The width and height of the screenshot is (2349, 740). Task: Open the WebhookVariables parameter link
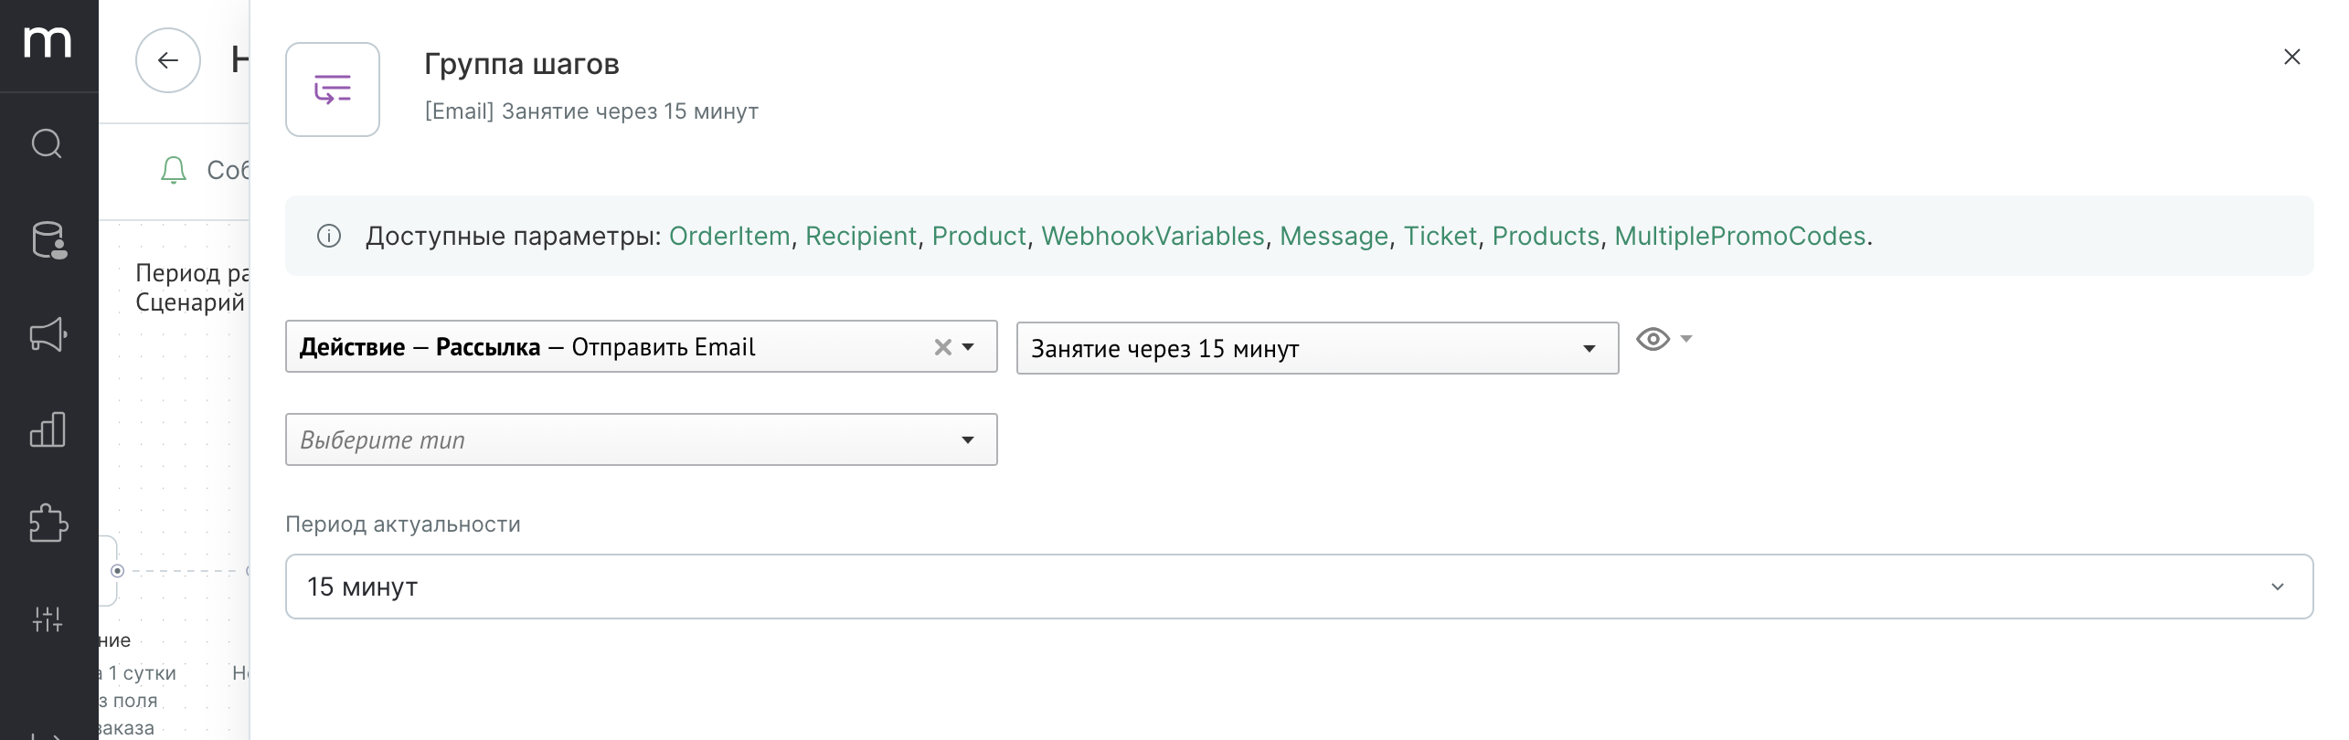pos(1153,236)
